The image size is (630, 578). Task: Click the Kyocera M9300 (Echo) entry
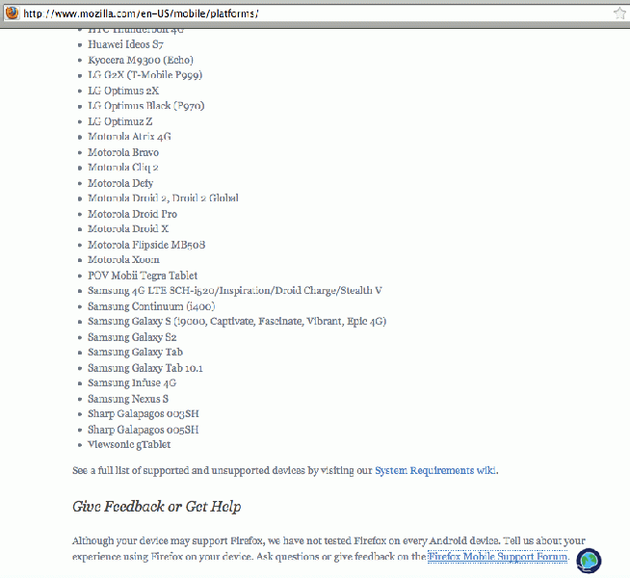(141, 60)
